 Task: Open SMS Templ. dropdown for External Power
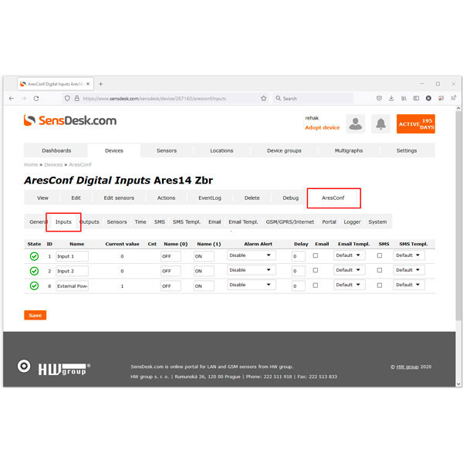click(x=409, y=285)
